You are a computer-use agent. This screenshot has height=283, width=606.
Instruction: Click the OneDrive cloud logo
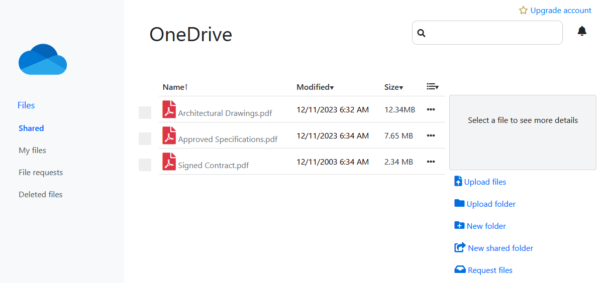[43, 59]
